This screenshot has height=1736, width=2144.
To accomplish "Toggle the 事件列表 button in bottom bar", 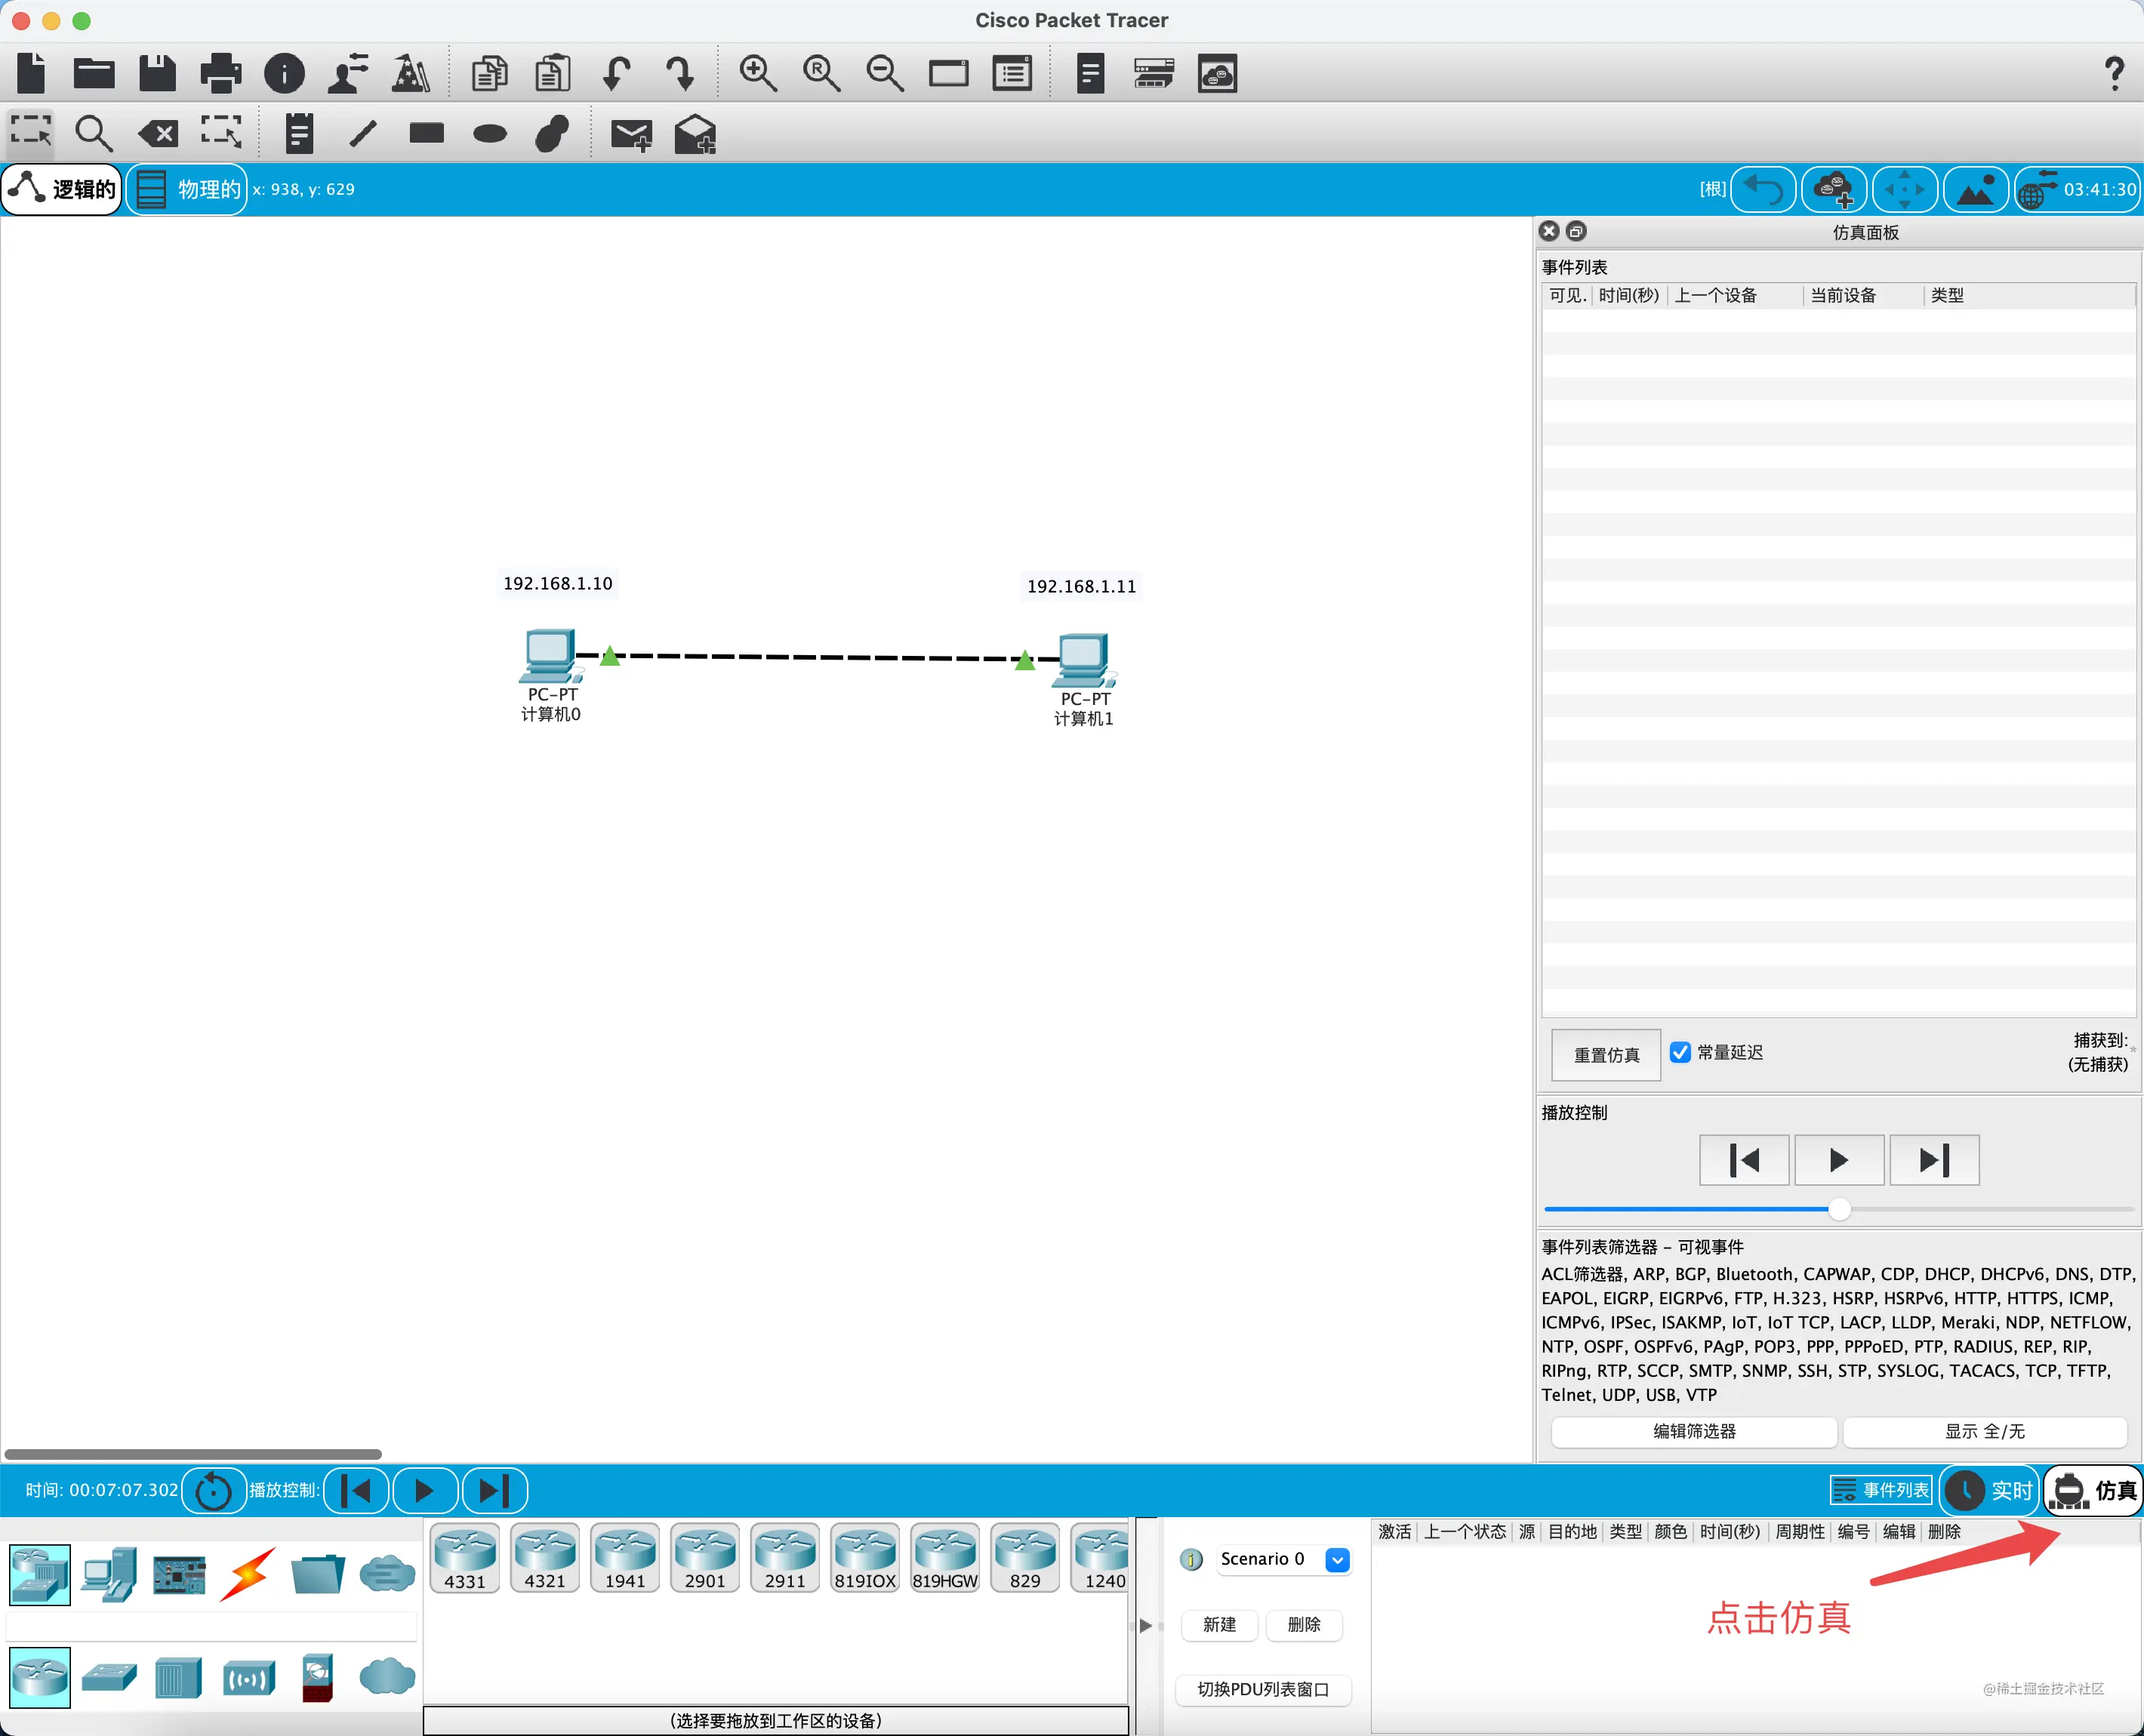I will tap(1880, 1490).
